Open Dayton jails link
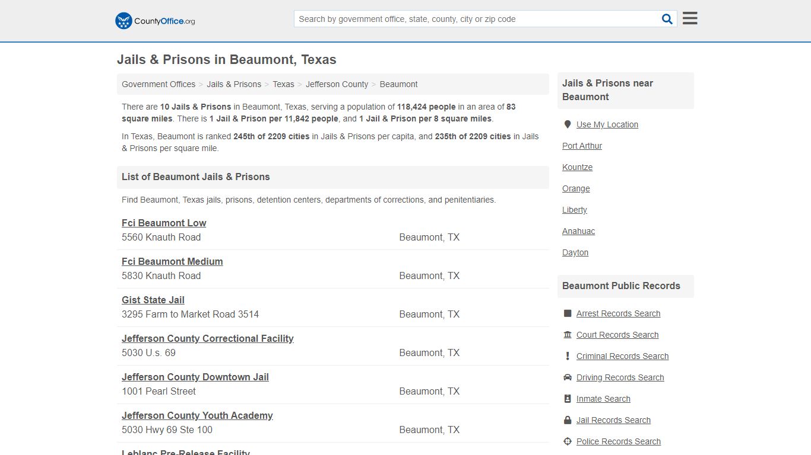The width and height of the screenshot is (811, 455). click(x=575, y=252)
